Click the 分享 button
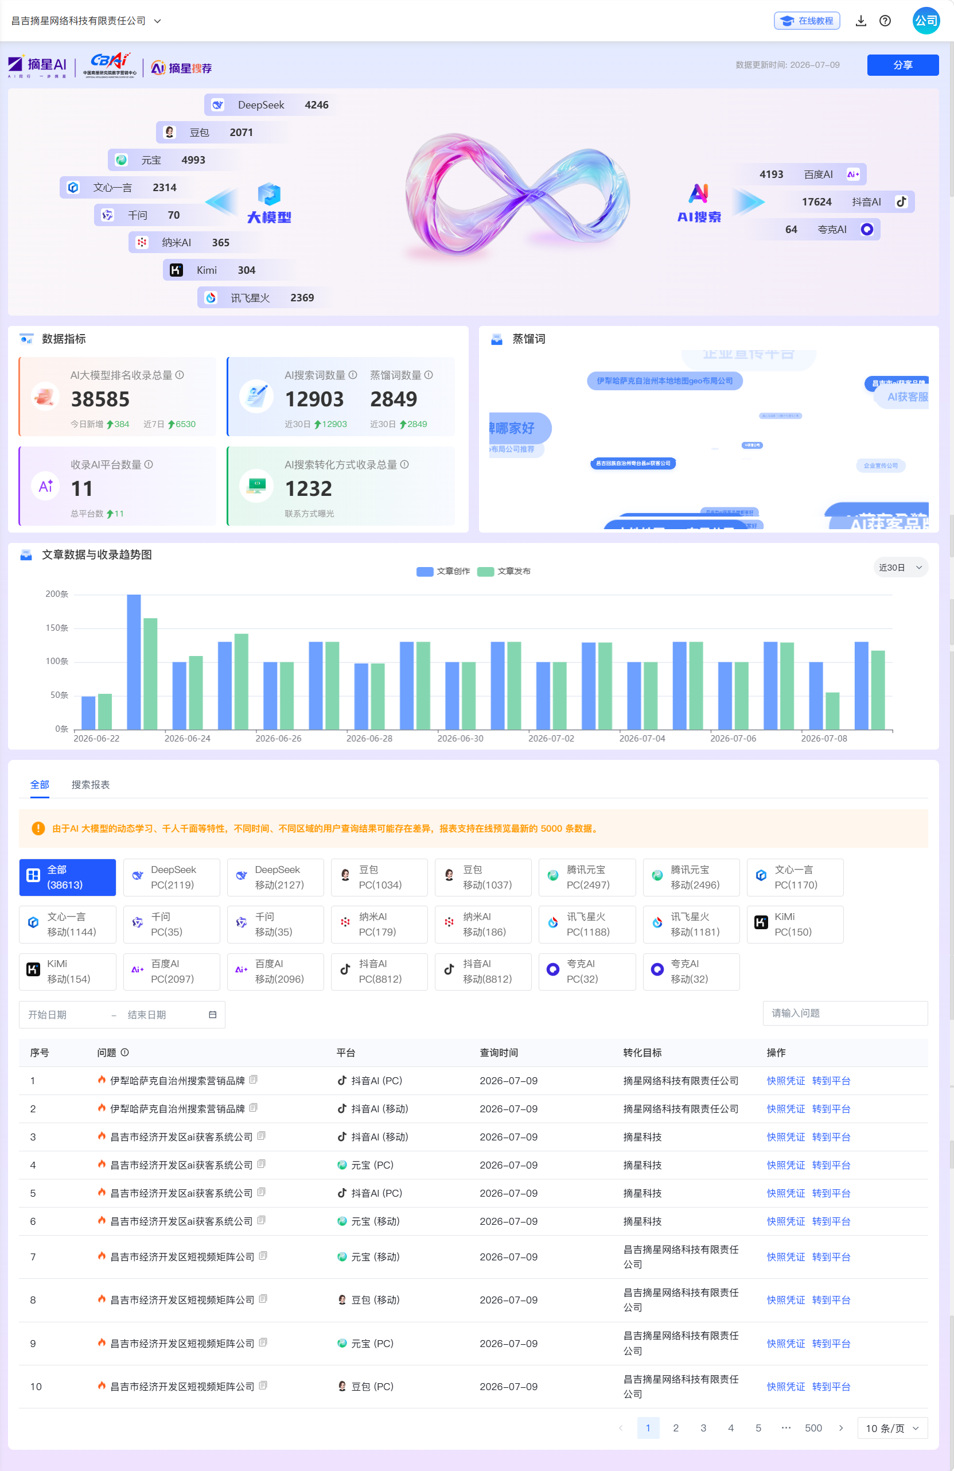Viewport: 954px width, 1471px height. pyautogui.click(x=903, y=65)
